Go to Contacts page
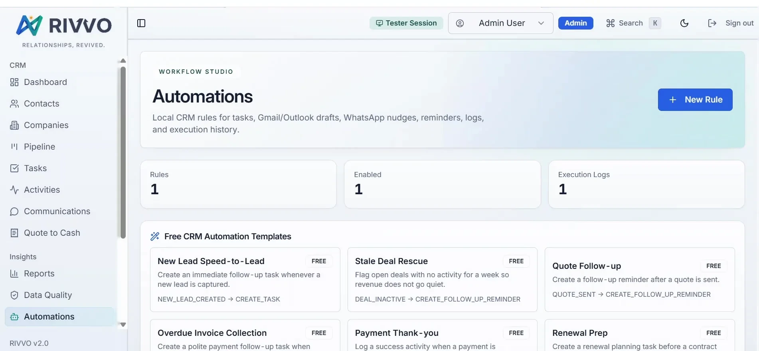Image resolution: width=759 pixels, height=351 pixels. 60,104
